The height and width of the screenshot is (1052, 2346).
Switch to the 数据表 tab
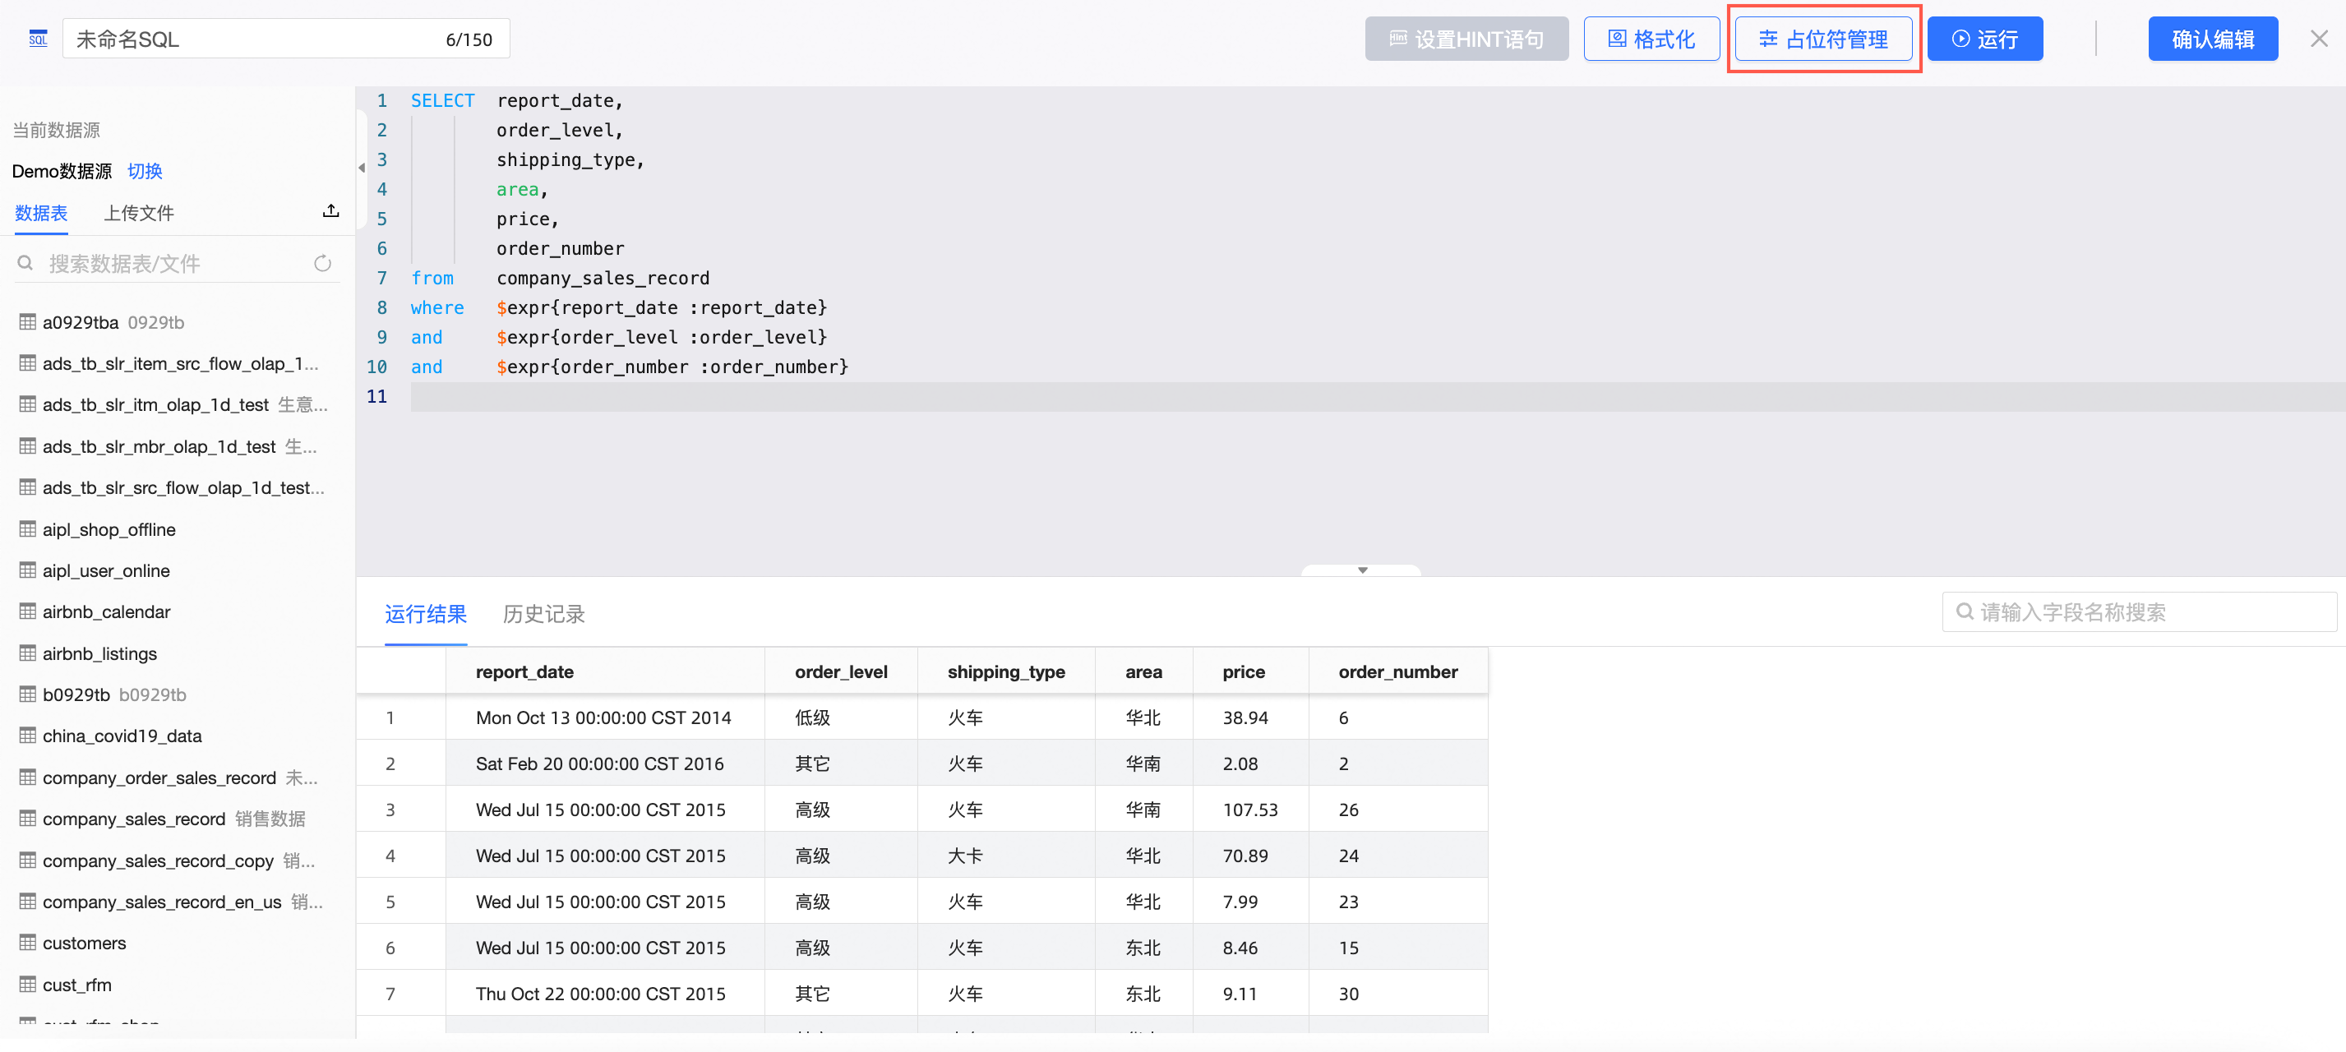point(41,213)
